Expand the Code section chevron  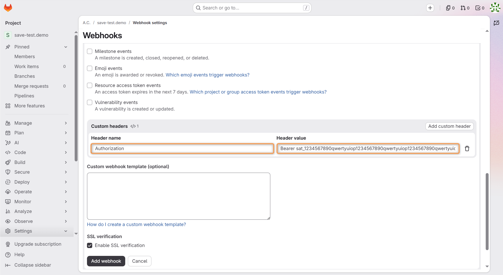coord(66,152)
